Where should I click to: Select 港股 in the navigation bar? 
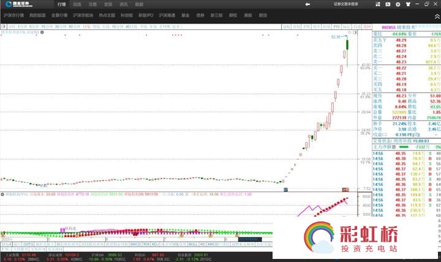248,15
